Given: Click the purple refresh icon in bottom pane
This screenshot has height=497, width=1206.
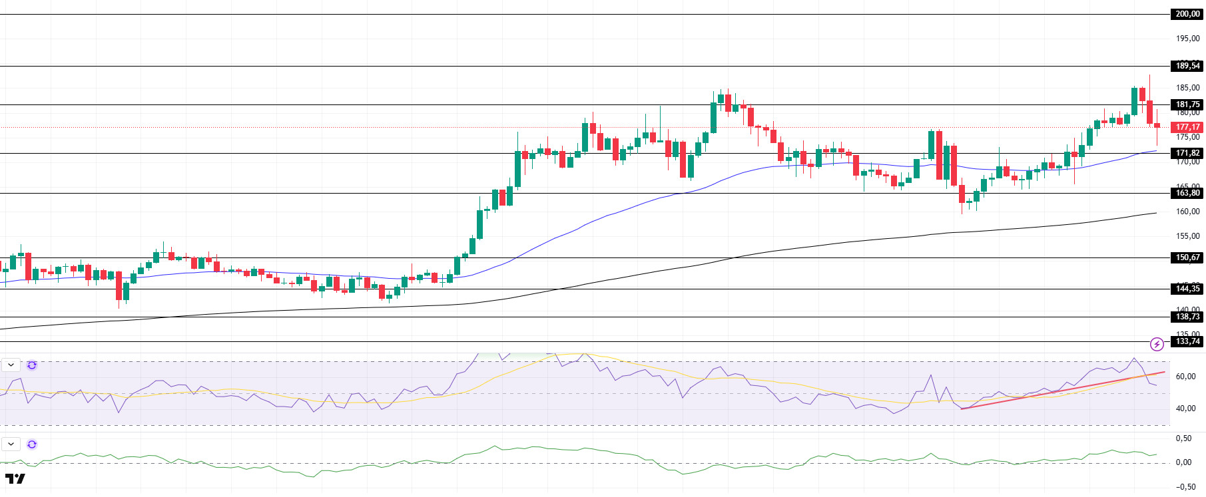Looking at the screenshot, I should (32, 444).
